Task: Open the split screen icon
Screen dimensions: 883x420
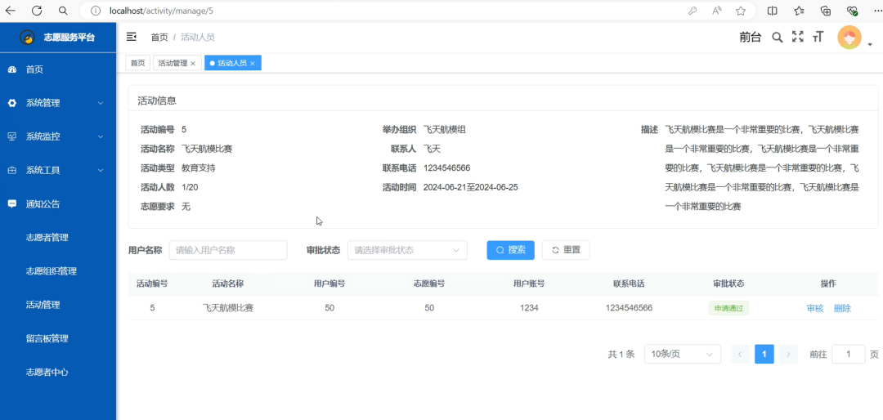Action: pos(773,11)
